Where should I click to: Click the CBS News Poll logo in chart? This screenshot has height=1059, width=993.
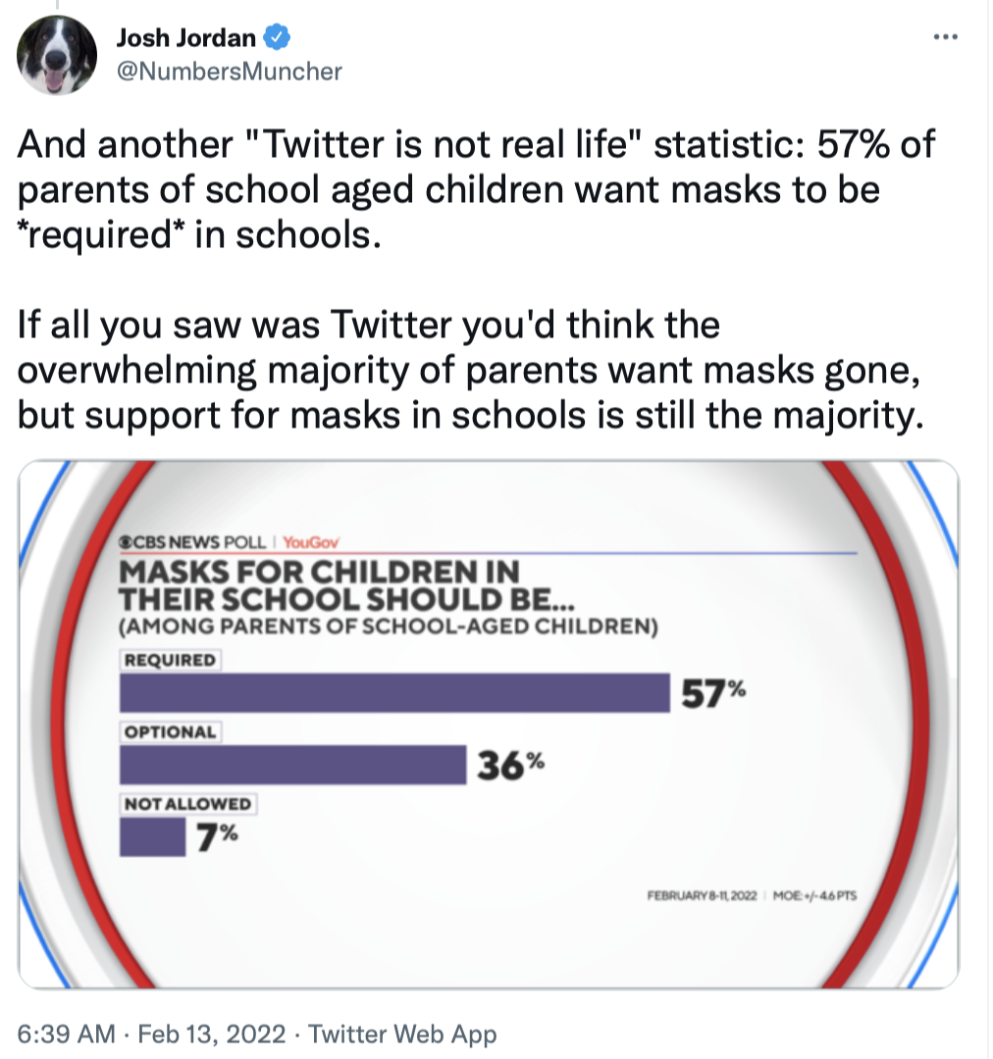193,543
